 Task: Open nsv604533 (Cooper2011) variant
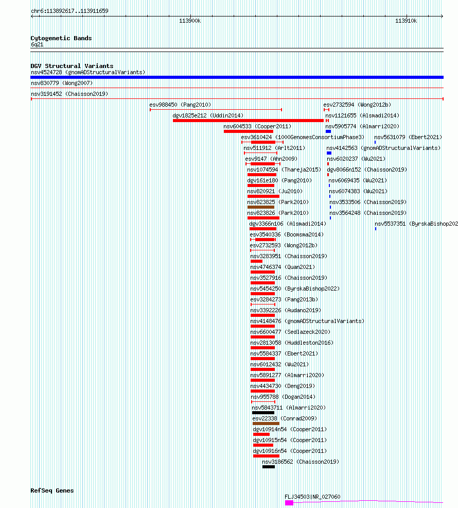(257, 126)
